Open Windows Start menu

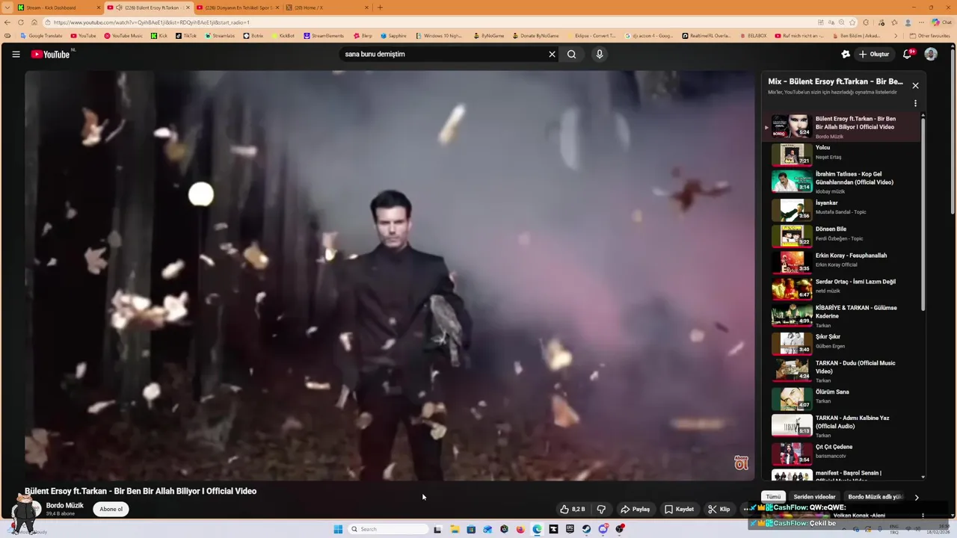coord(338,529)
